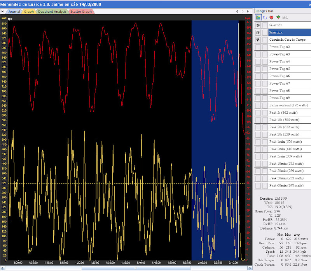Click second box in Power-Tap #5 row
This screenshot has width=311, height=271.
(265, 69)
